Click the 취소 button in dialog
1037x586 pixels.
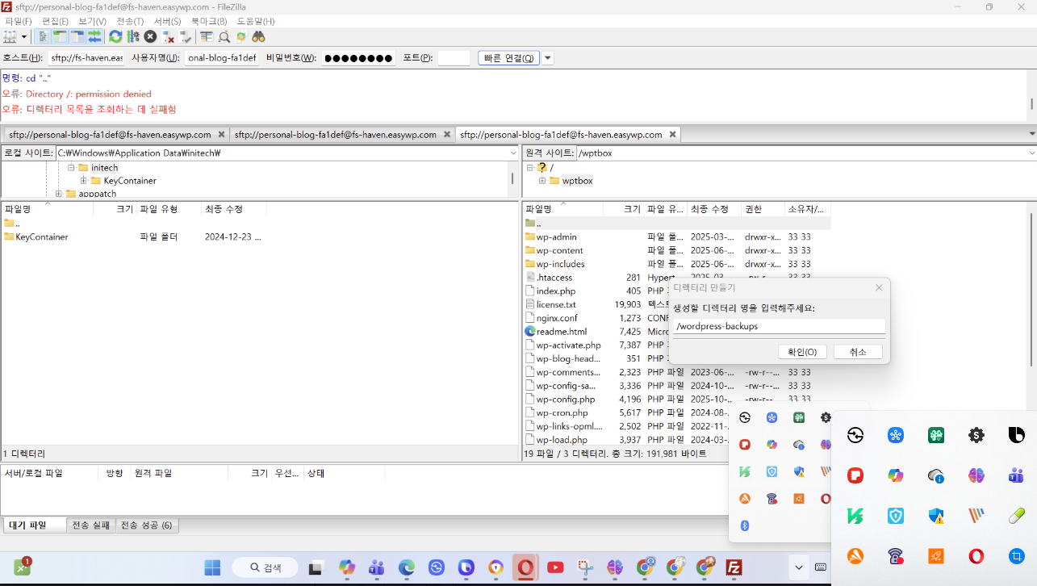pos(858,352)
